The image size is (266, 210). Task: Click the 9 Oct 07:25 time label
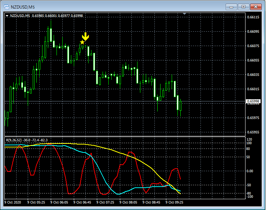point(105,202)
